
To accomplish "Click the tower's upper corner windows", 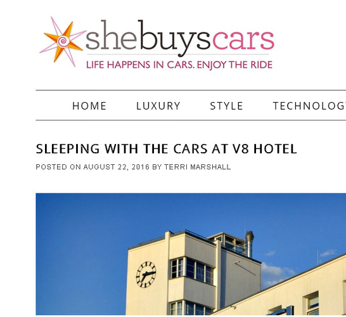I will [x=192, y=271].
